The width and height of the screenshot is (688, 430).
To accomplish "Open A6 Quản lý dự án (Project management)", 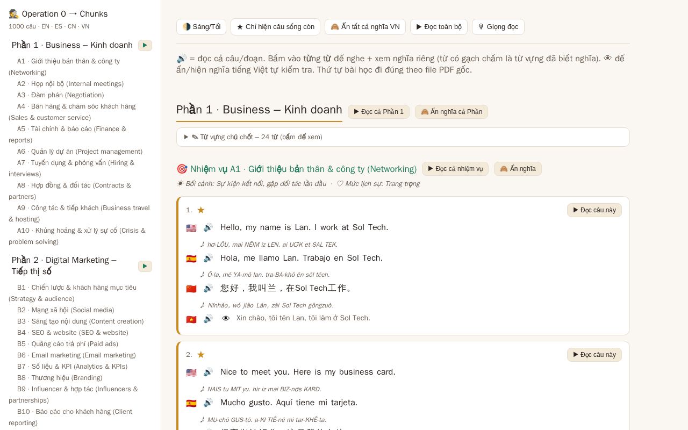I will [80, 152].
